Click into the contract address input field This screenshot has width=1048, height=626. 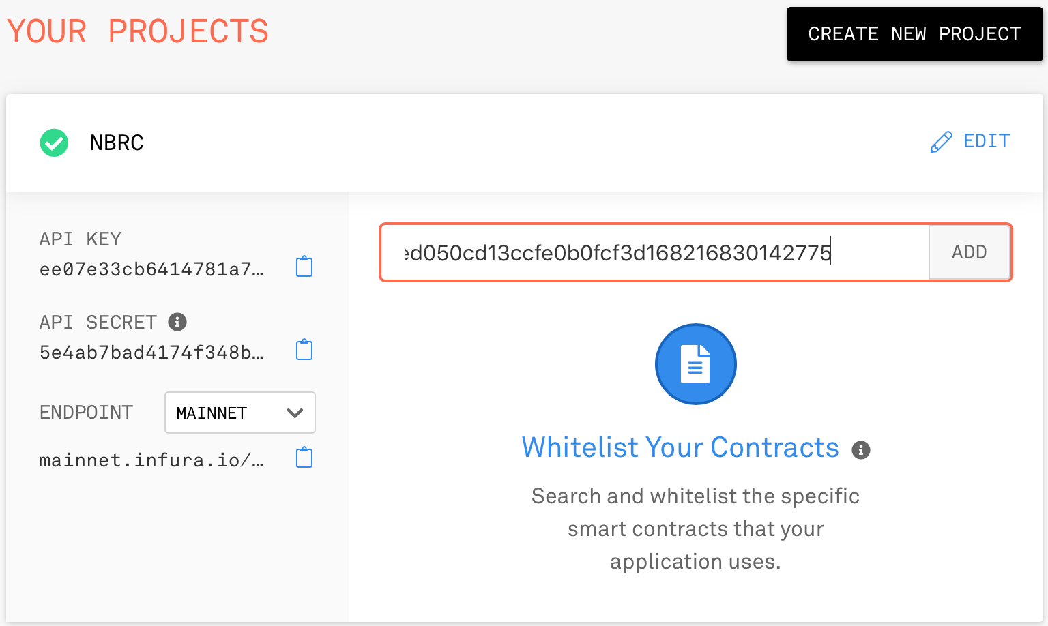(655, 252)
